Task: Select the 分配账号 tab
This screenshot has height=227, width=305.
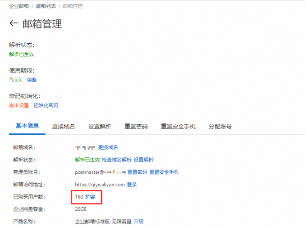Action: tap(220, 127)
